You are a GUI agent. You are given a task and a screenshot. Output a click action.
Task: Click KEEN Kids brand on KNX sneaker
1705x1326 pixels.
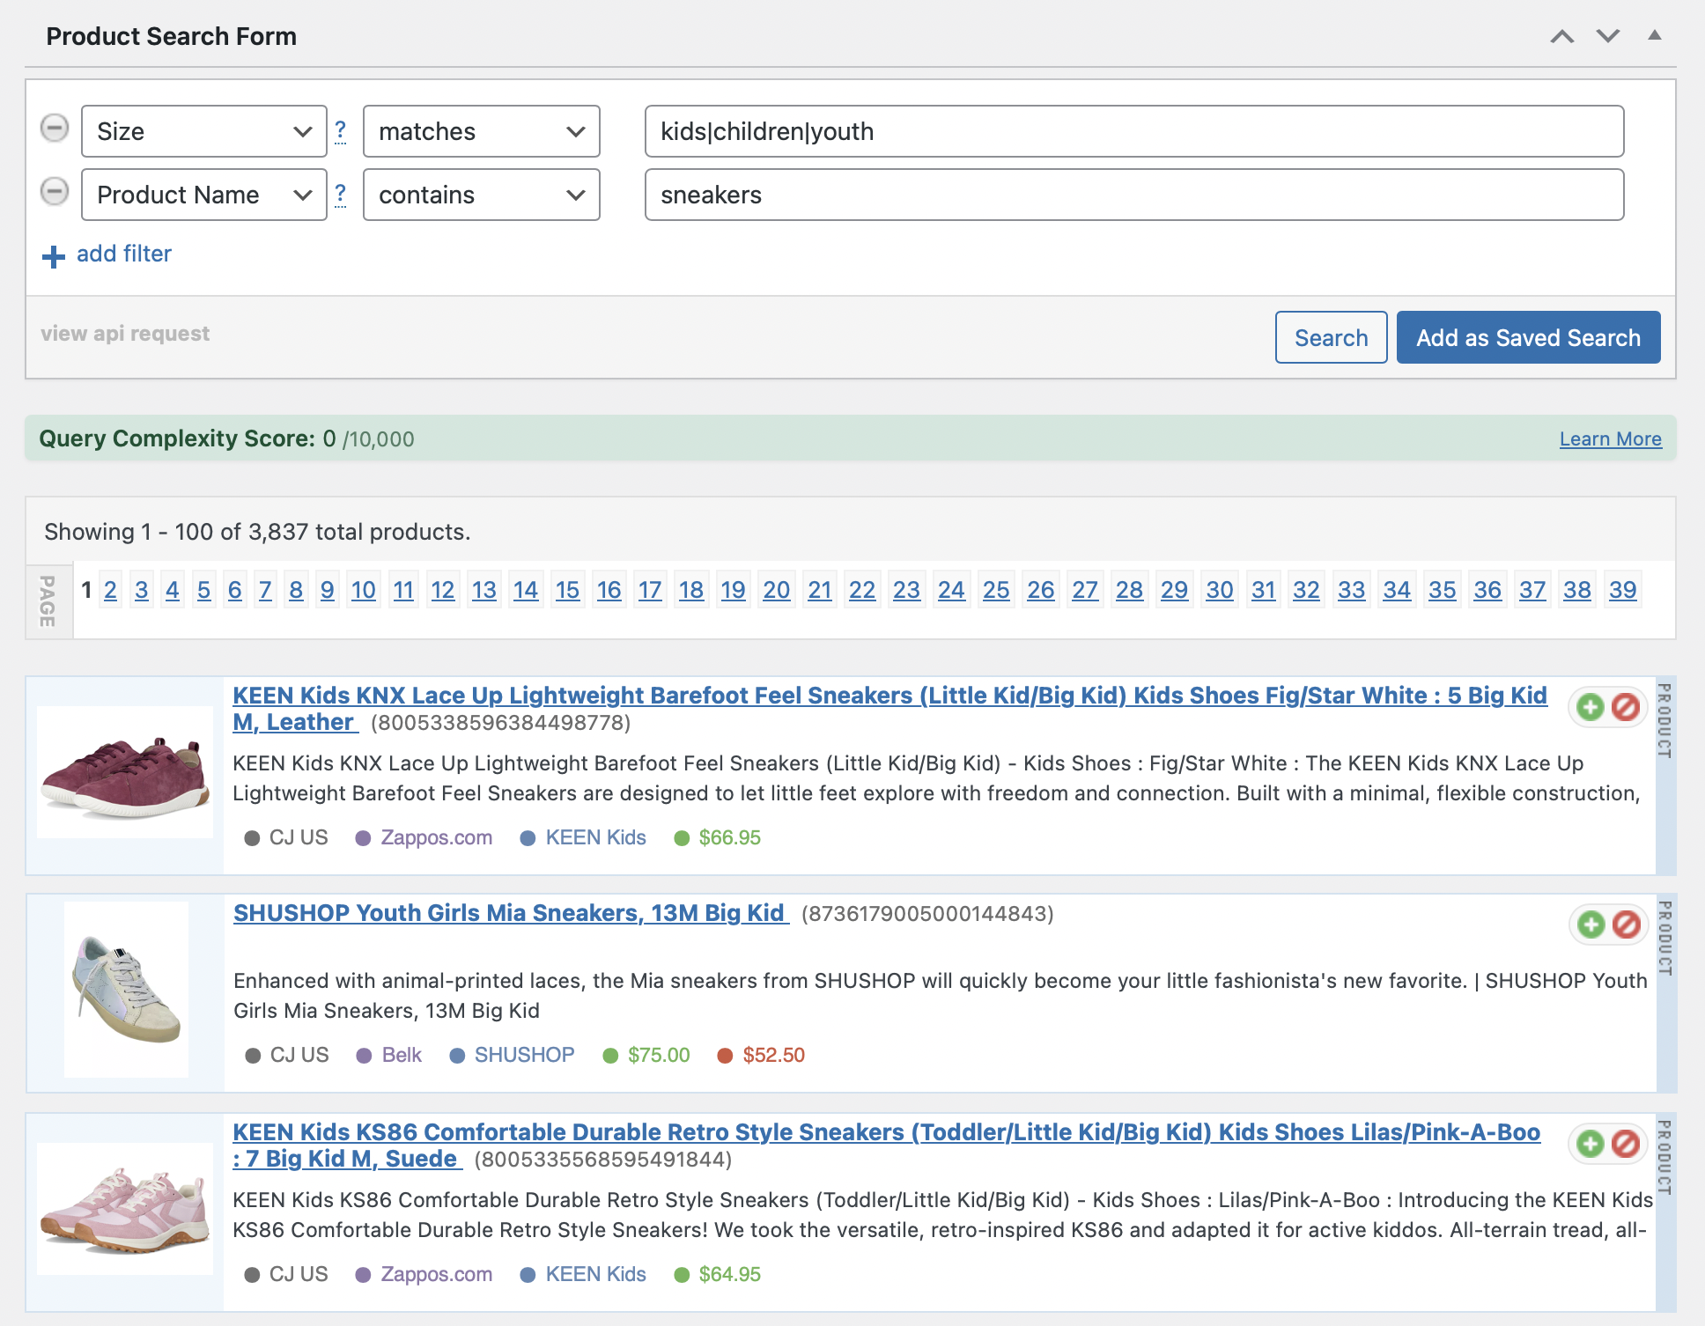595,837
